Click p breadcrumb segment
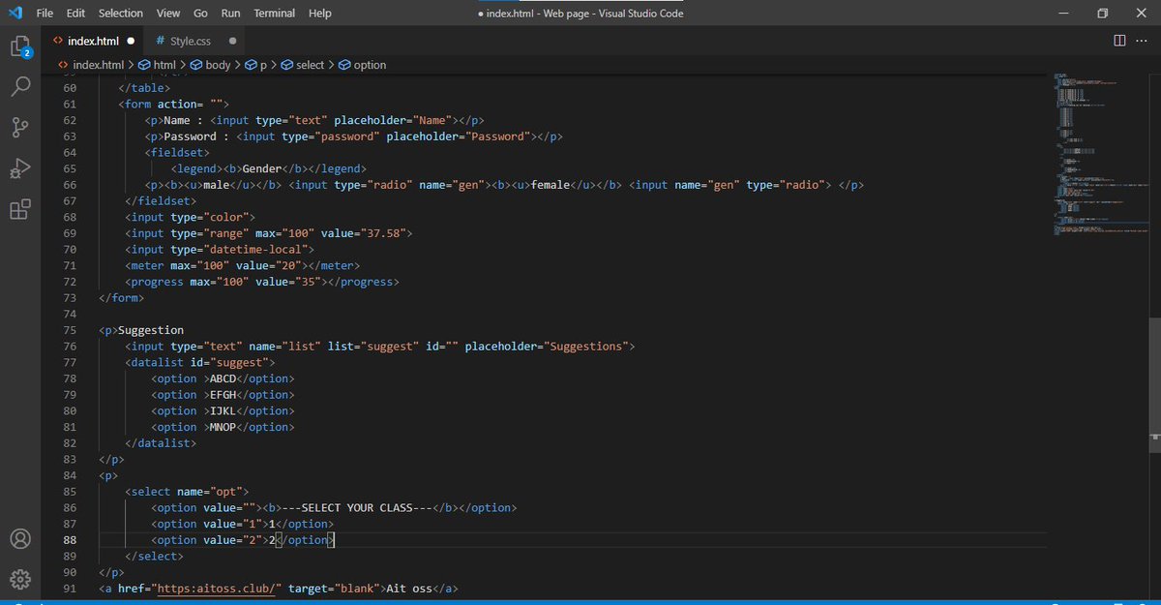This screenshot has height=605, width=1161. (x=255, y=65)
